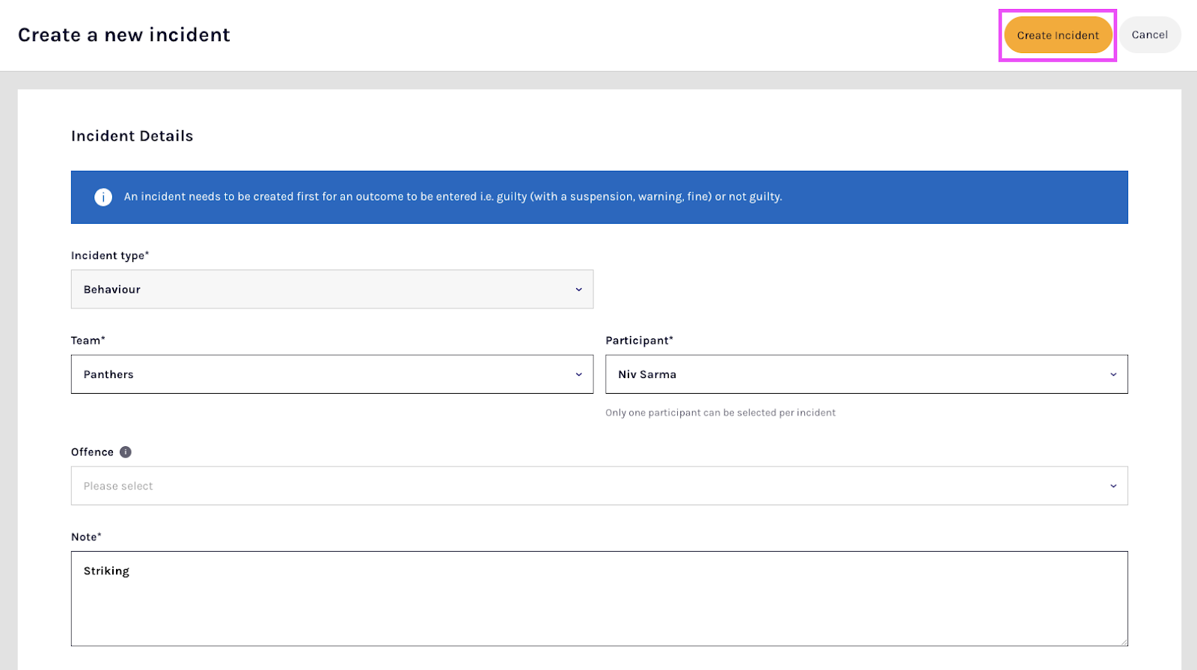Open the dropdown showing Niv Sarma
The image size is (1197, 670).
866,374
